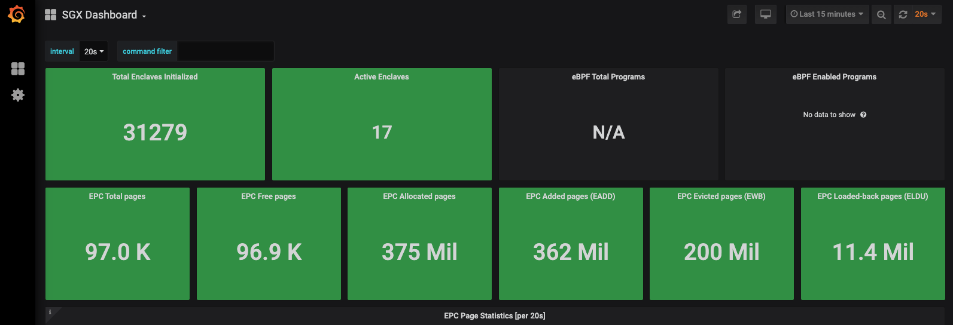The height and width of the screenshot is (325, 953).
Task: Refresh the dashboard using the refresh icon
Action: click(x=903, y=14)
